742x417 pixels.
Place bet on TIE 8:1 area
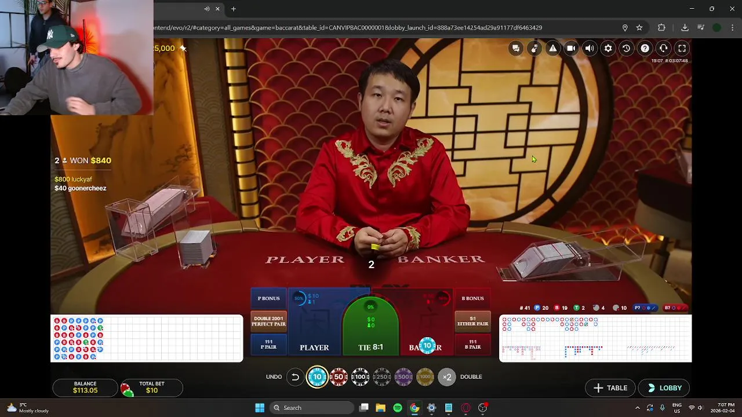[x=370, y=327]
